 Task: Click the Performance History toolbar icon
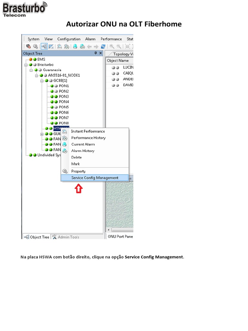(67, 46)
